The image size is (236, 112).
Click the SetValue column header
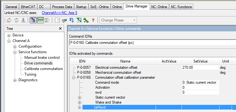point(200,61)
